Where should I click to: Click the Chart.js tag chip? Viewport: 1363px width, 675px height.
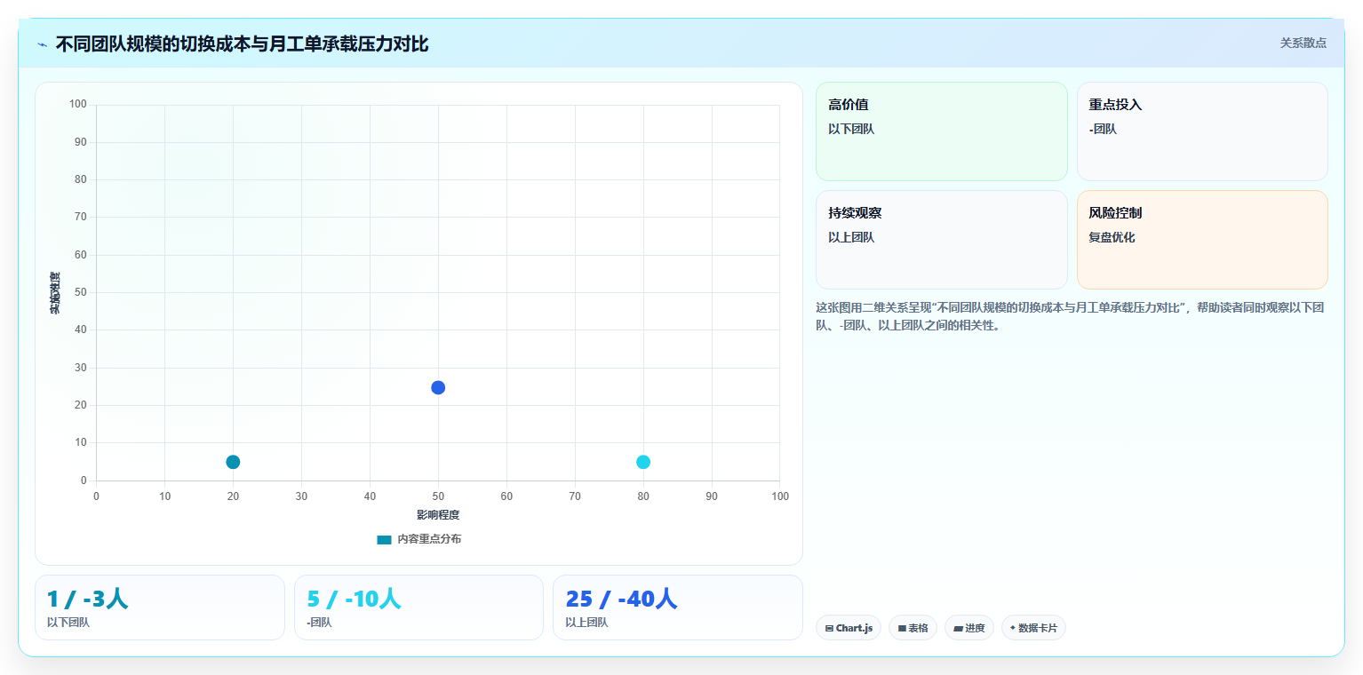pyautogui.click(x=849, y=628)
